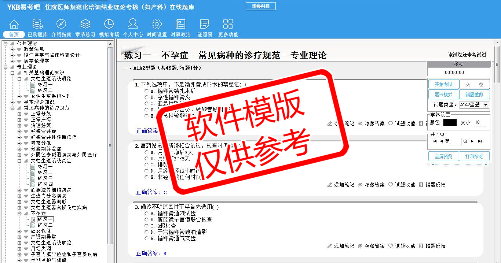Screen dimensions: 501x263
Task: Click the black font color swatch
Action: click(x=450, y=123)
